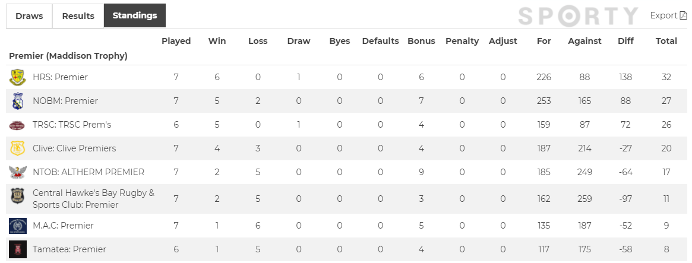The width and height of the screenshot is (692, 263).
Task: Click the NTOB Altherm Premier eagle logo
Action: [x=18, y=172]
